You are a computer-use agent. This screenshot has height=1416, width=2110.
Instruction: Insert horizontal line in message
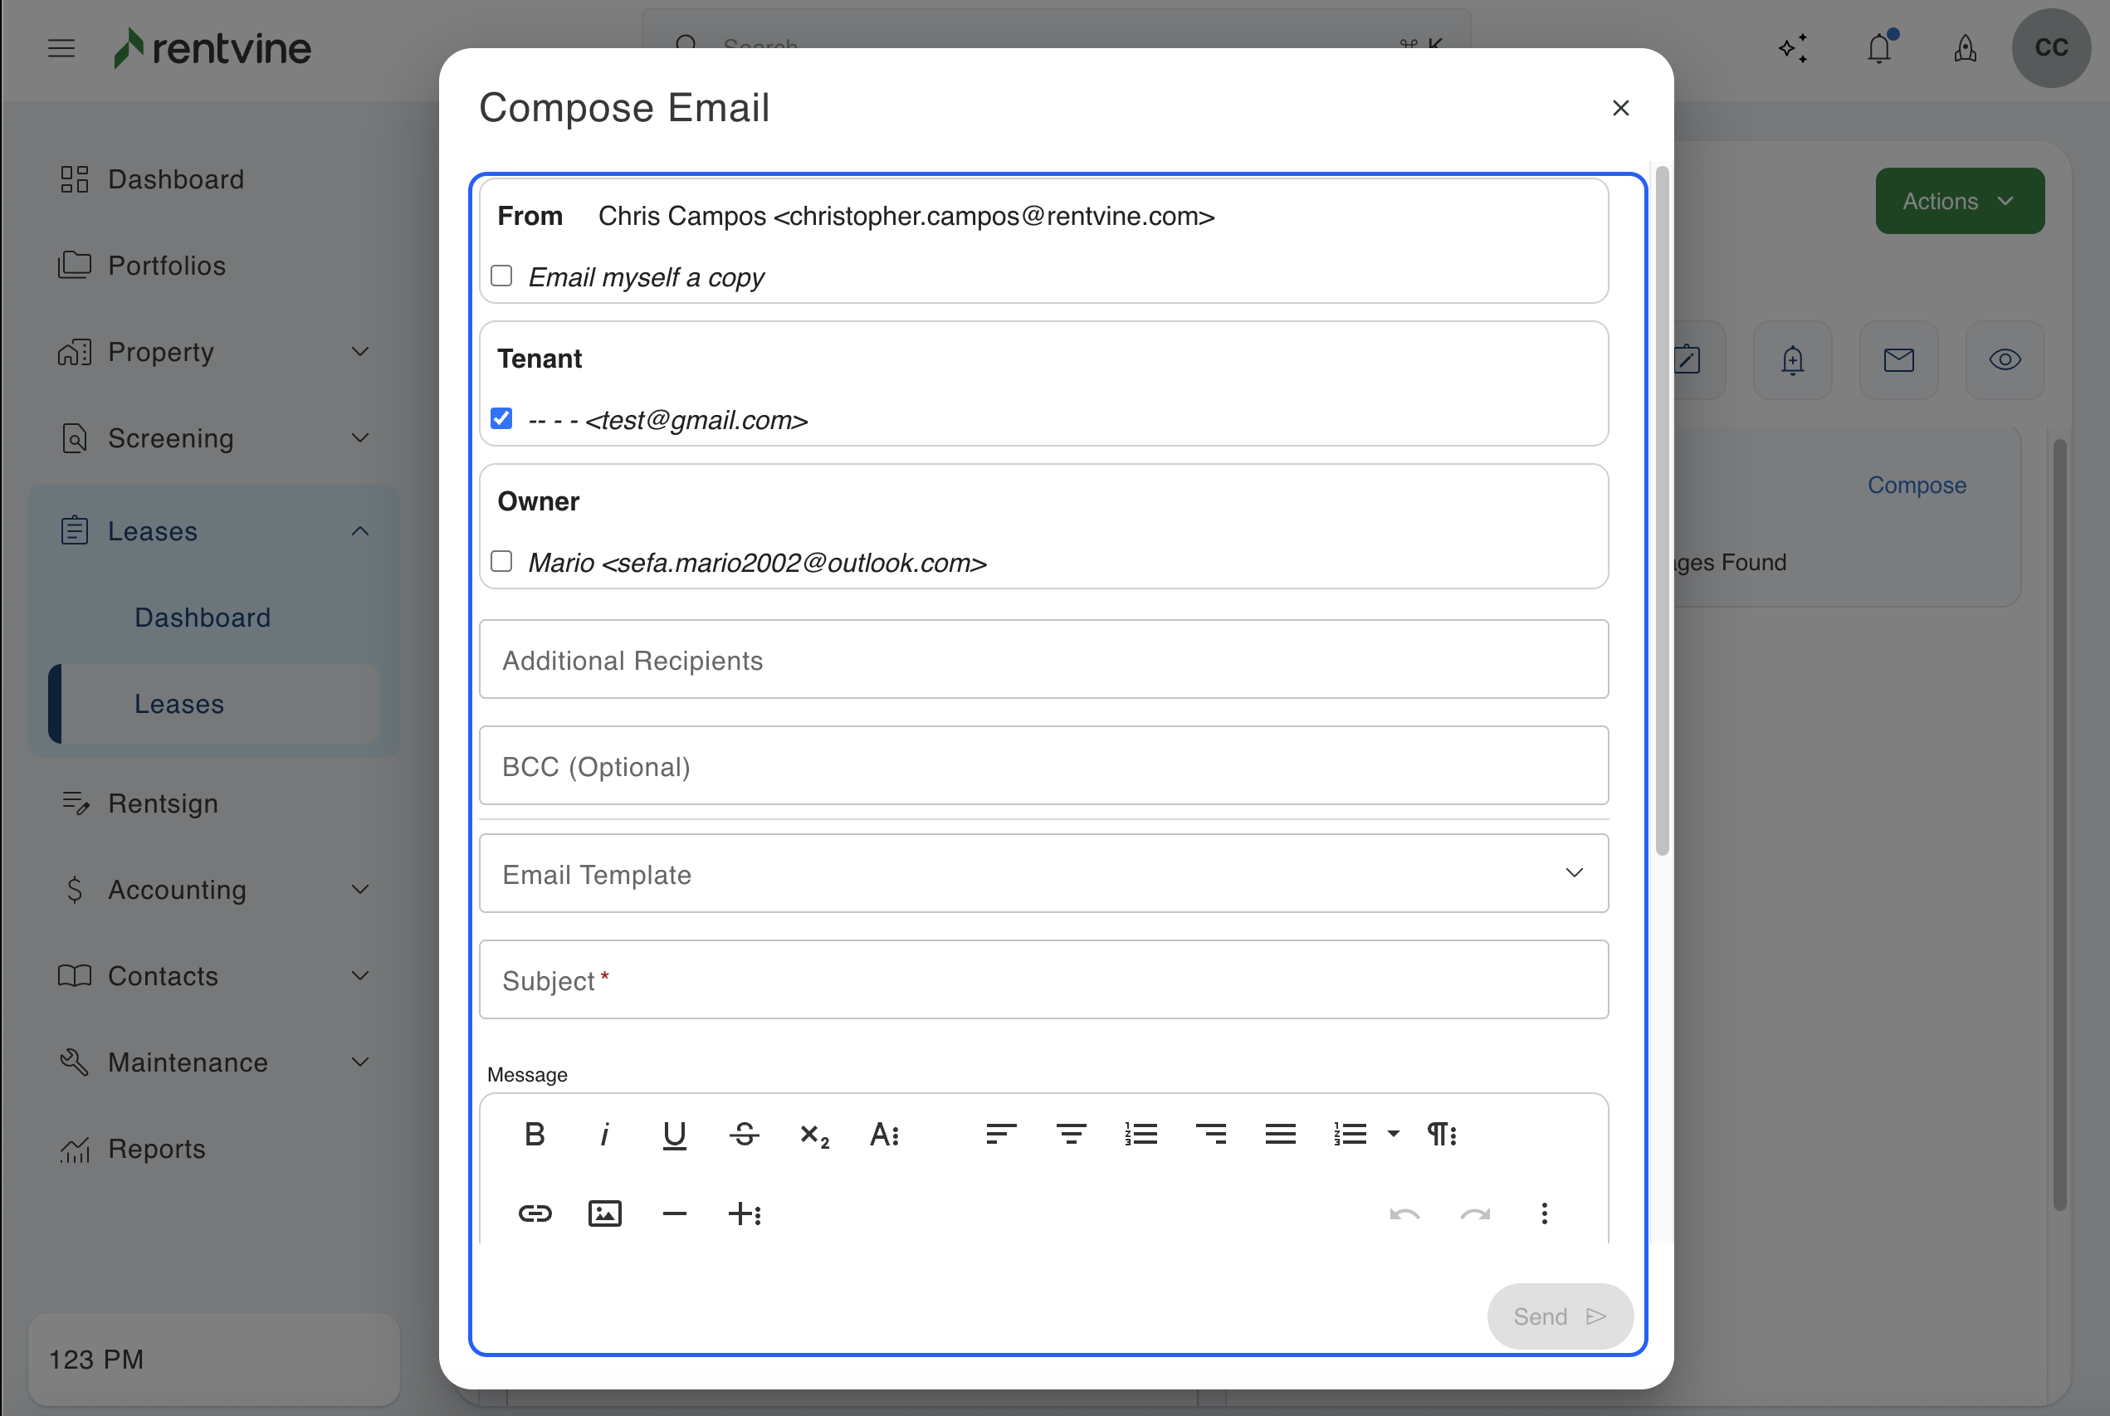coord(675,1213)
